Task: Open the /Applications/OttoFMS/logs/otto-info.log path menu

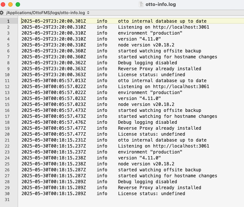Action: [x=46, y=13]
